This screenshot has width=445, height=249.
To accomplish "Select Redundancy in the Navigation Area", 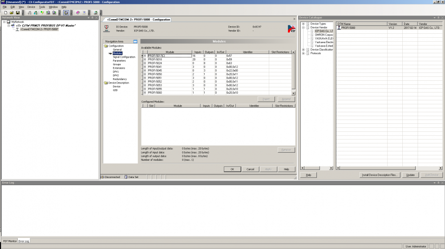I will [x=120, y=79].
